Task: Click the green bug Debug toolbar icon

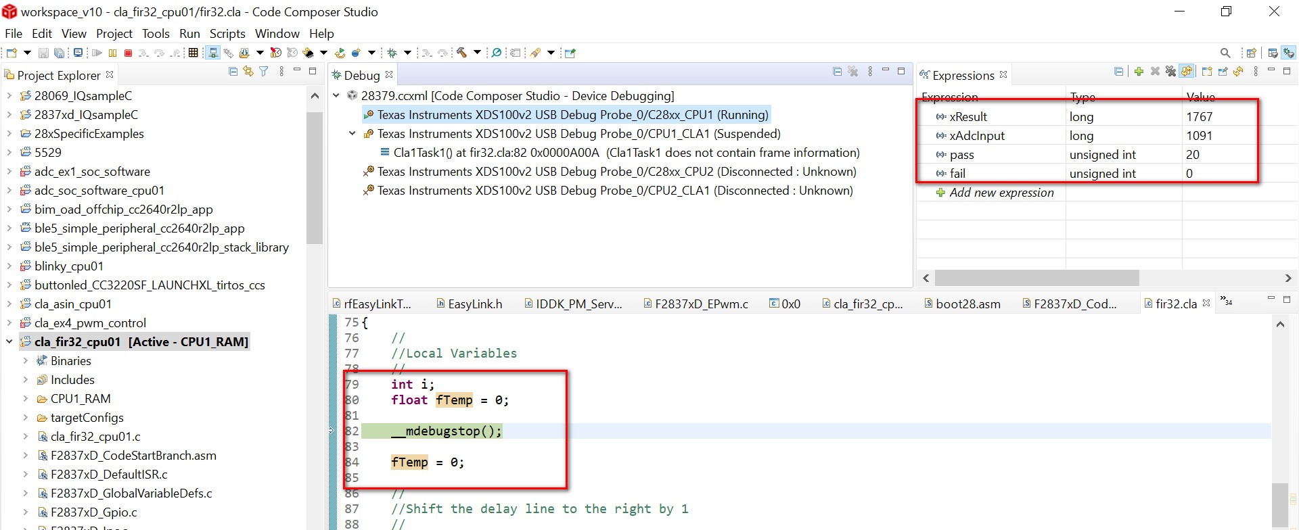Action: click(392, 53)
